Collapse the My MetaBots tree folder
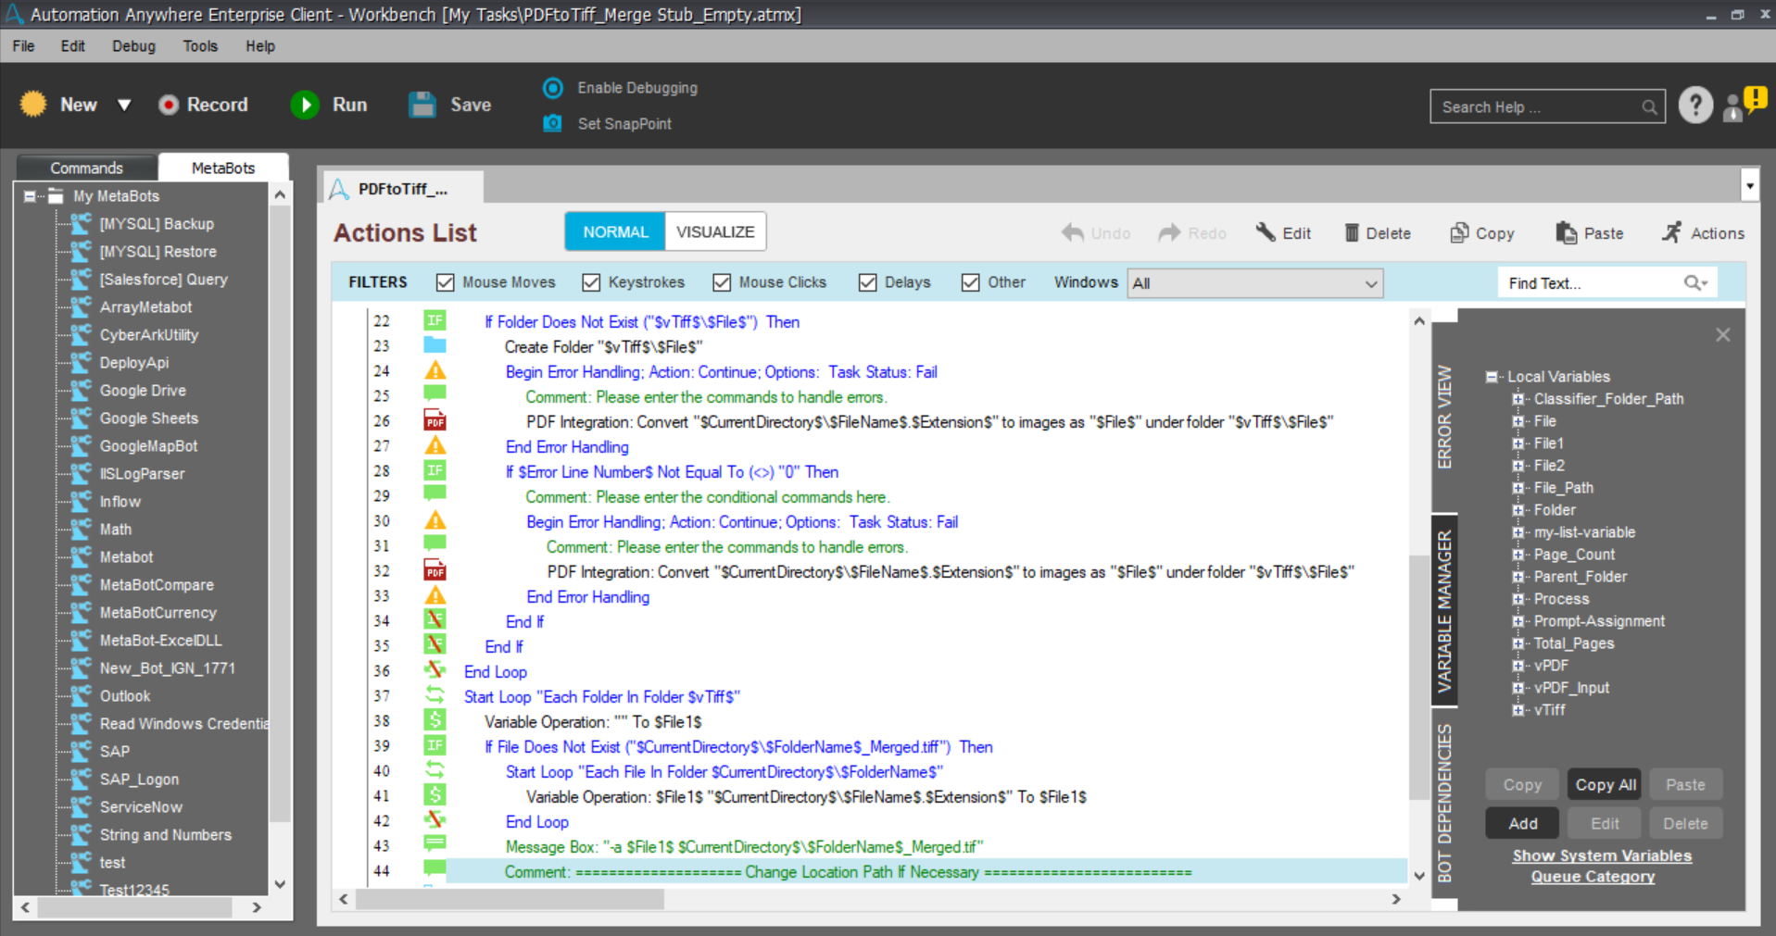Viewport: 1776px width, 936px height. tap(30, 196)
